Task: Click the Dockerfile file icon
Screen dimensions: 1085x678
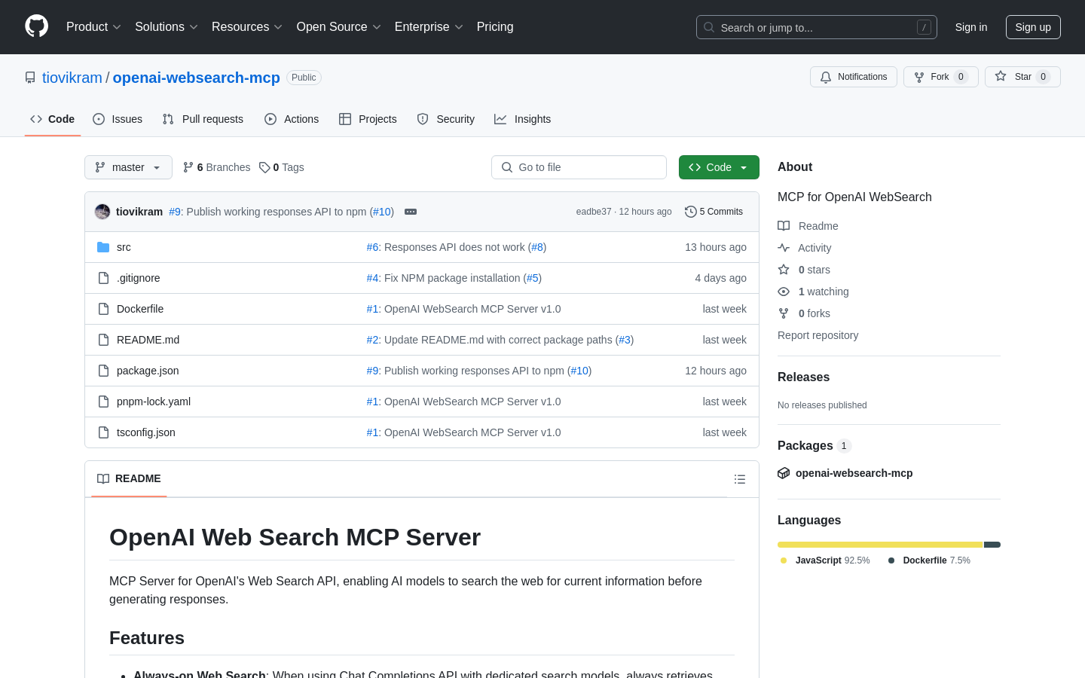Action: (x=103, y=309)
